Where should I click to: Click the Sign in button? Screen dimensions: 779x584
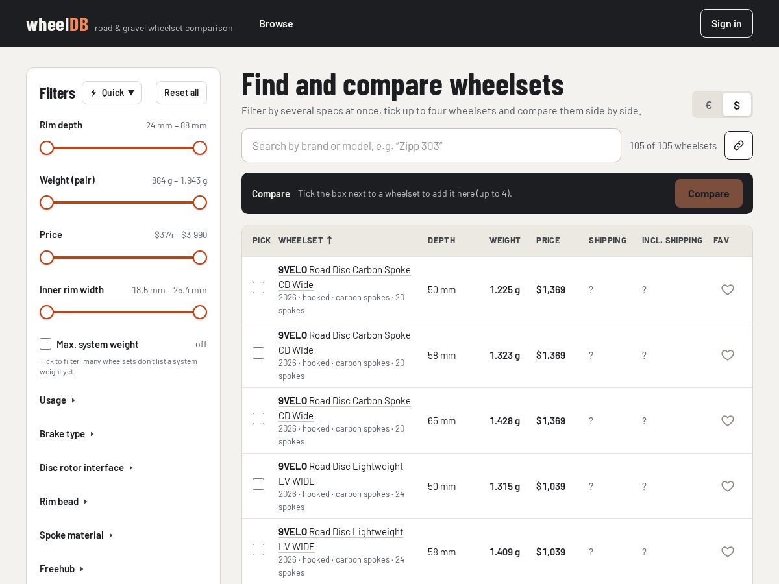(x=726, y=23)
